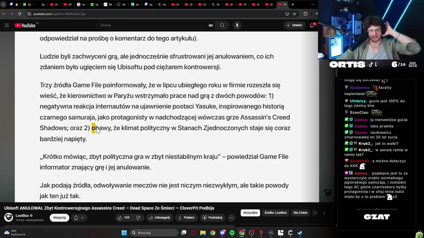Focus the Szukaj YouTube search field
Screen dimensions: 424x238
pos(152,25)
